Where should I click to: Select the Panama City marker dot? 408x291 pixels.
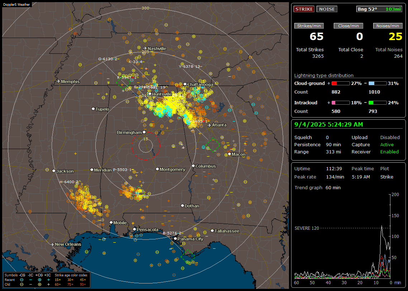[x=175, y=238]
